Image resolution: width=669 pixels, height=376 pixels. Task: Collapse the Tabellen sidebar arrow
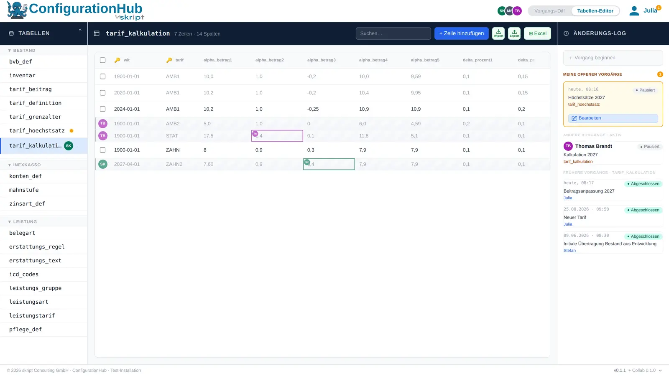pyautogui.click(x=80, y=30)
